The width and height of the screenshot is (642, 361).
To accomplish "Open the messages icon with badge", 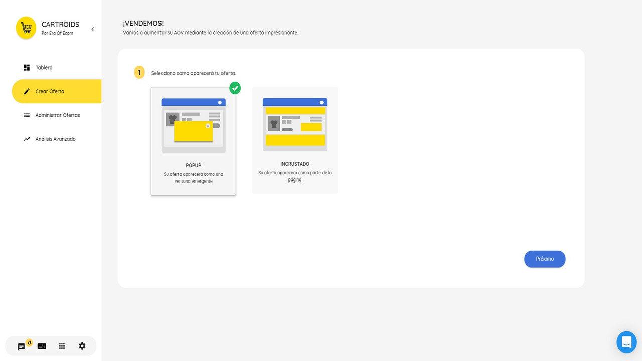I will coord(22,346).
